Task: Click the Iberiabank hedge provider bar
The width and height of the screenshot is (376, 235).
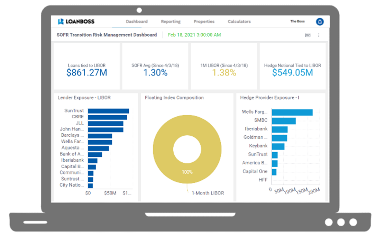Action: pos(279,130)
